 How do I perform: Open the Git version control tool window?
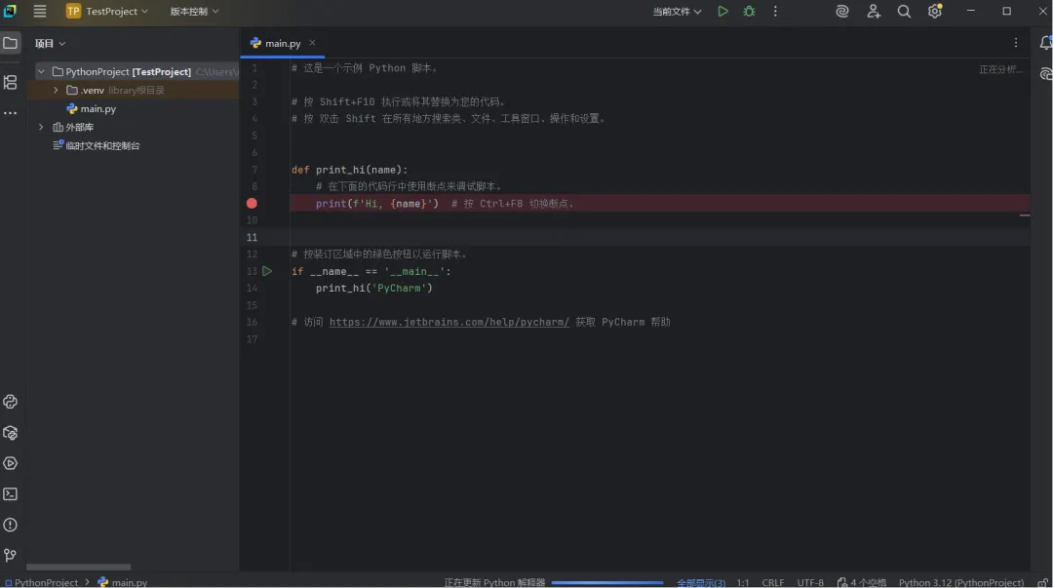click(10, 555)
